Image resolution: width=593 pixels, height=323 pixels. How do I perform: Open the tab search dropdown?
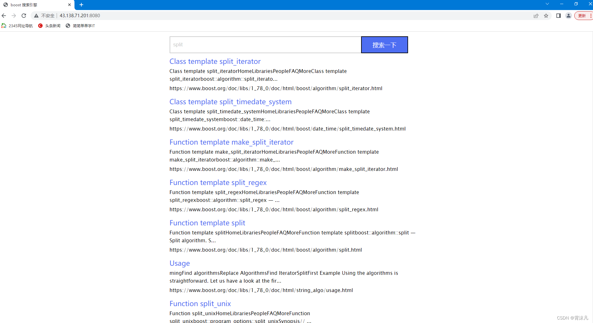(x=547, y=4)
